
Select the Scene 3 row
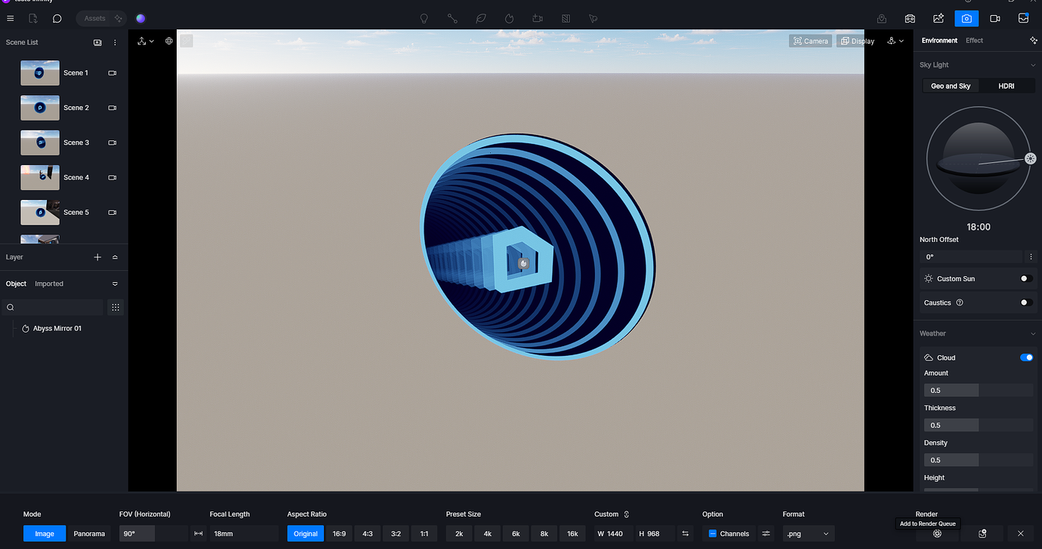click(x=63, y=143)
